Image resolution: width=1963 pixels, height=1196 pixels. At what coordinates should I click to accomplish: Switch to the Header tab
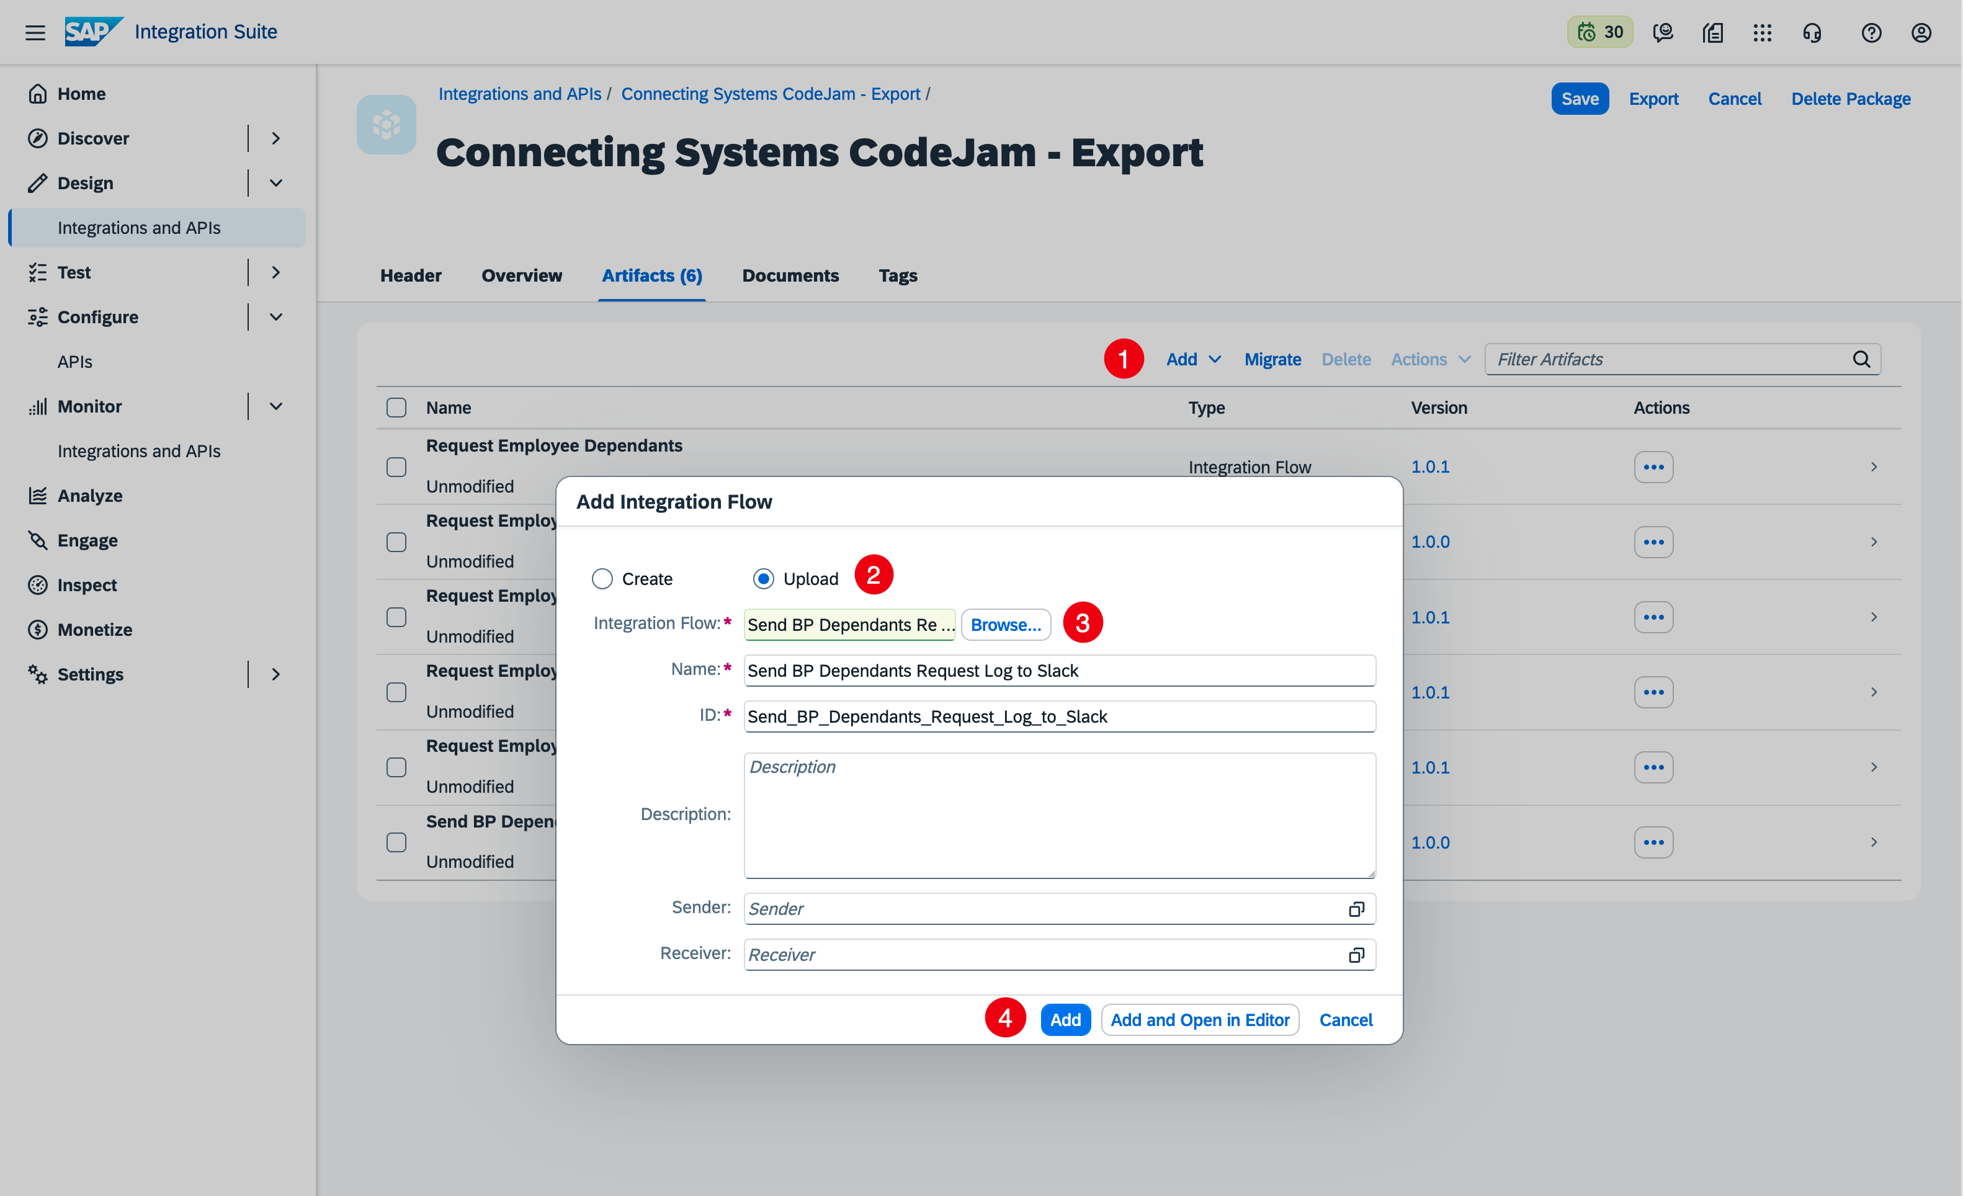(x=410, y=275)
